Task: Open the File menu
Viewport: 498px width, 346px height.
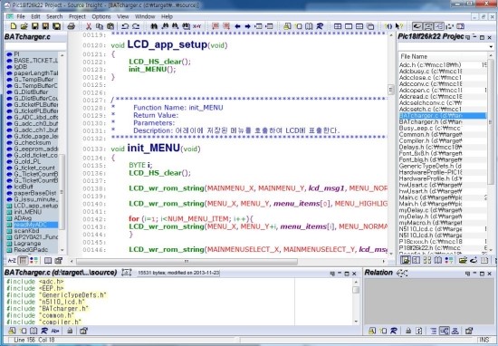Action: [x=21, y=16]
